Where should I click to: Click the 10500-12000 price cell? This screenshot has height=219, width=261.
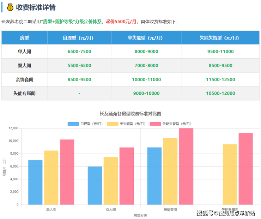click(220, 93)
